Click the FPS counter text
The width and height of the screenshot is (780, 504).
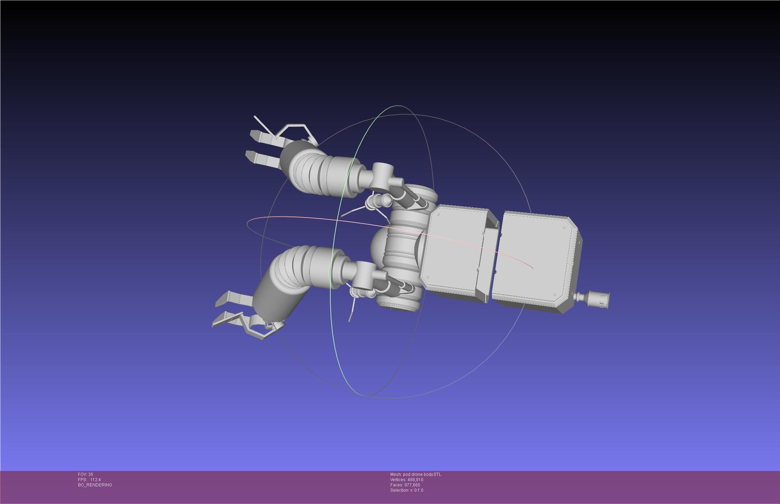[x=89, y=479]
